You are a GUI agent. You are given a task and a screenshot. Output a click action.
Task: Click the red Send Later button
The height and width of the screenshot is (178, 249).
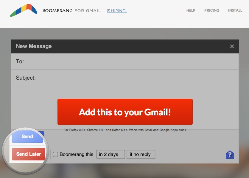(x=29, y=154)
